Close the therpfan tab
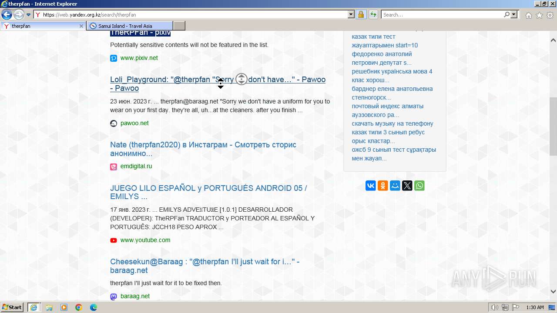This screenshot has height=313, width=557. [x=81, y=26]
